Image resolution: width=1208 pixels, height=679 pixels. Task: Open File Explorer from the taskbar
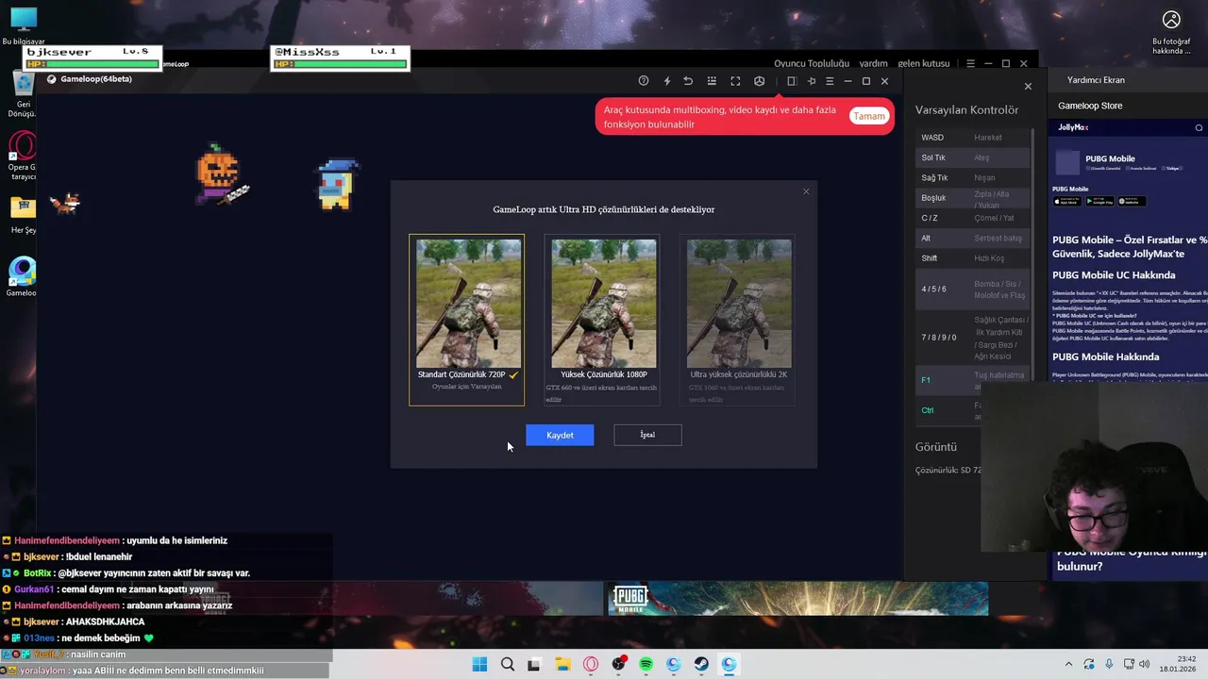point(562,664)
